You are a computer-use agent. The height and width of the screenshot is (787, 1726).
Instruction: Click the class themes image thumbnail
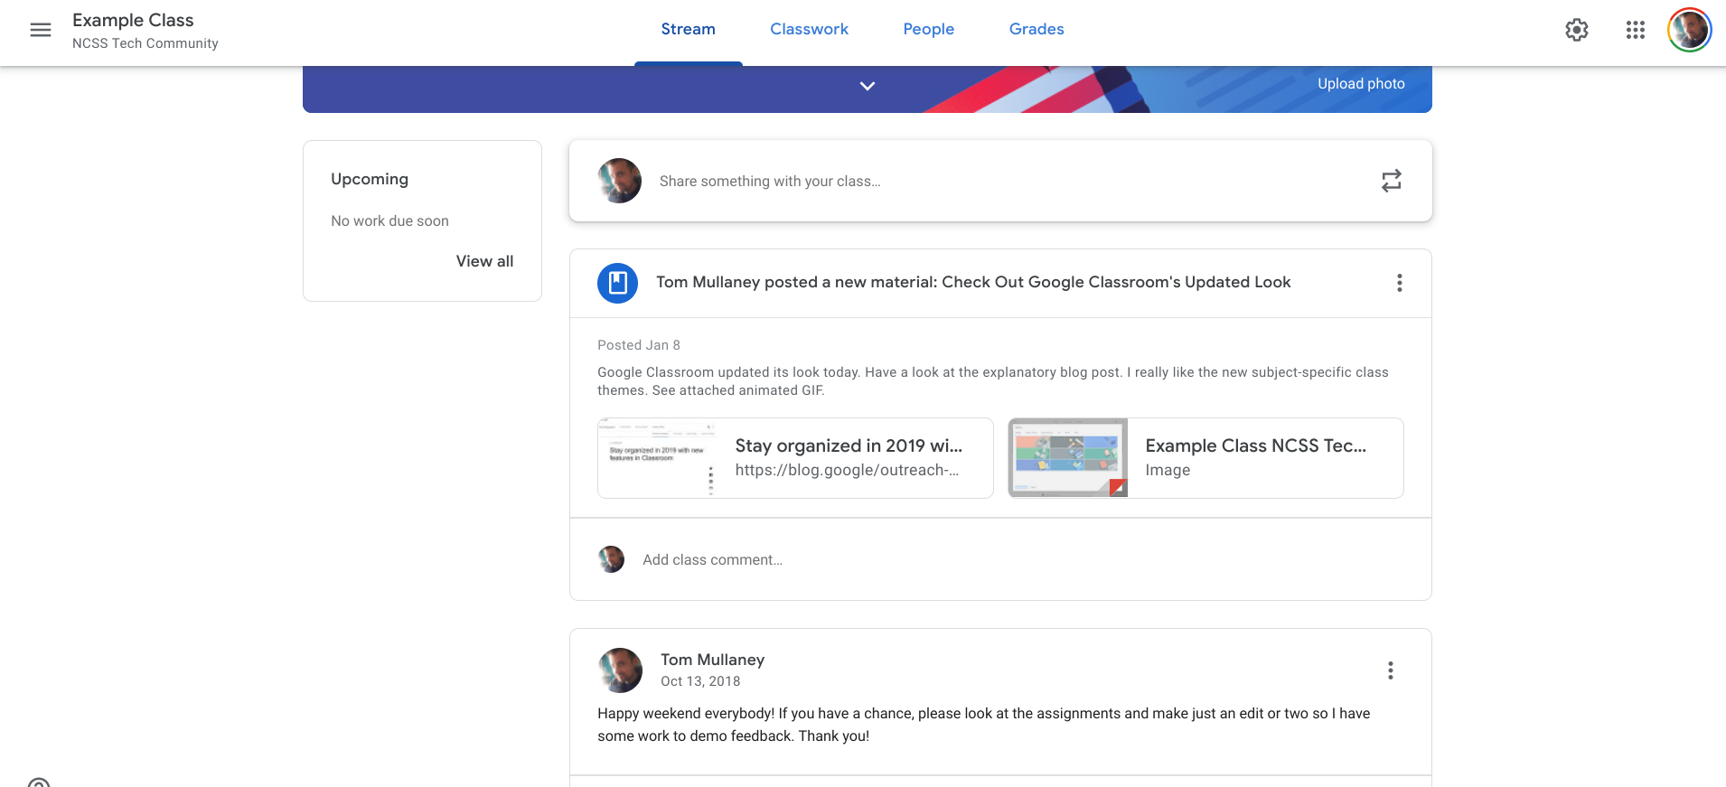click(x=1068, y=458)
